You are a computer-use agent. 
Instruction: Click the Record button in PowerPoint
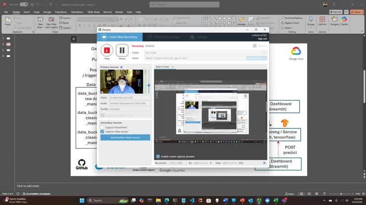pyautogui.click(x=336, y=12)
